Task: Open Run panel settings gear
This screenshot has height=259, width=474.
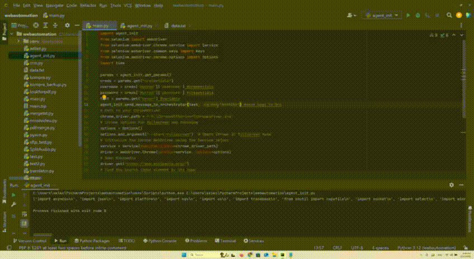Action: (451, 185)
